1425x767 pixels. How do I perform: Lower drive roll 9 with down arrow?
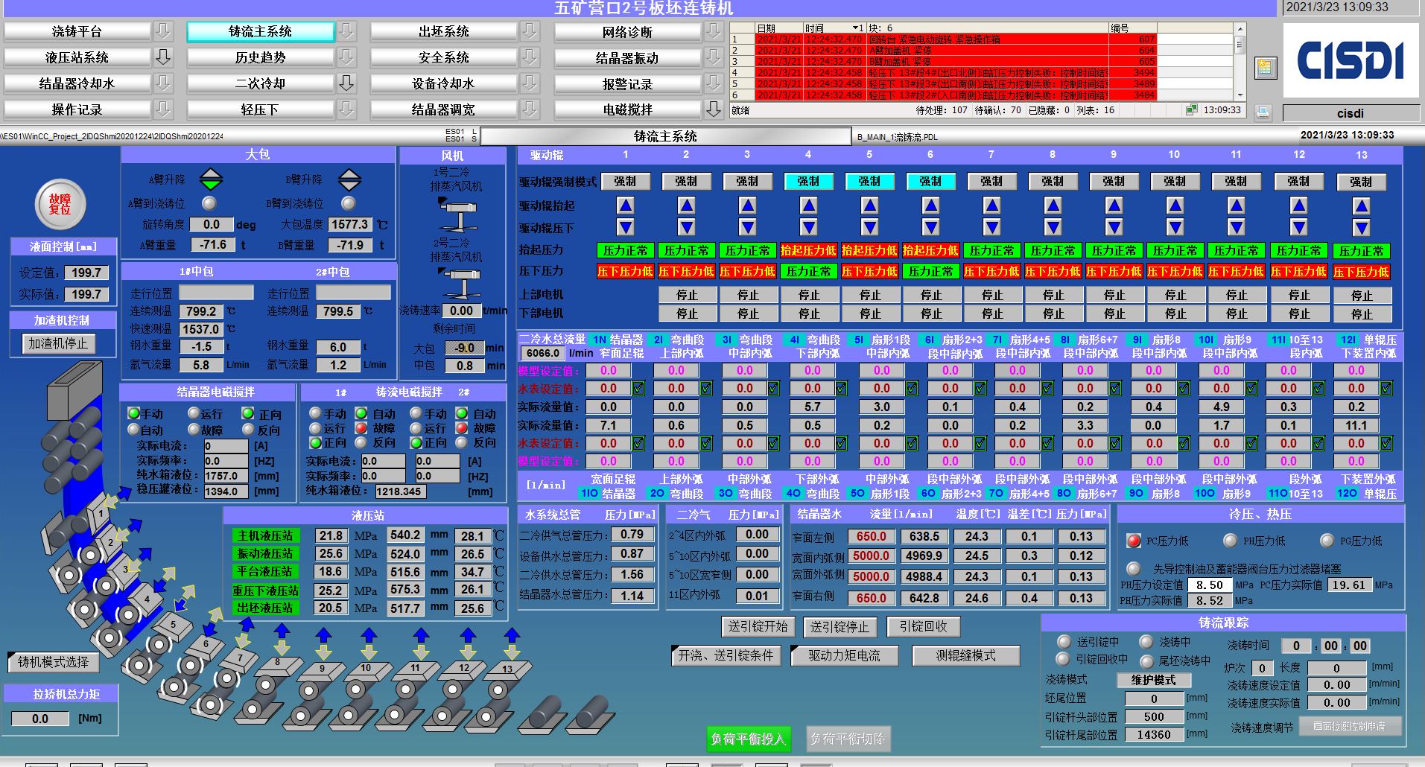[x=1114, y=227]
